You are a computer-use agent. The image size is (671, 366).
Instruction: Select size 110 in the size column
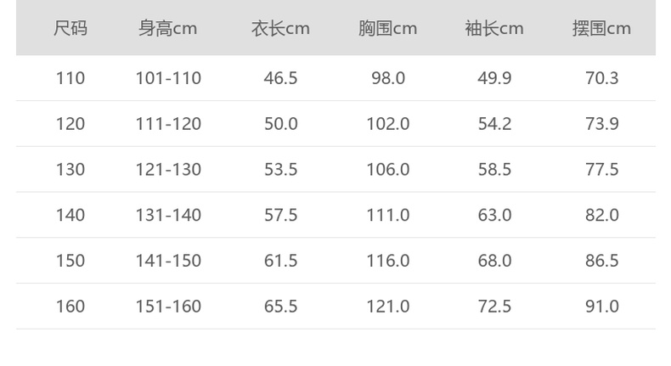(x=70, y=78)
